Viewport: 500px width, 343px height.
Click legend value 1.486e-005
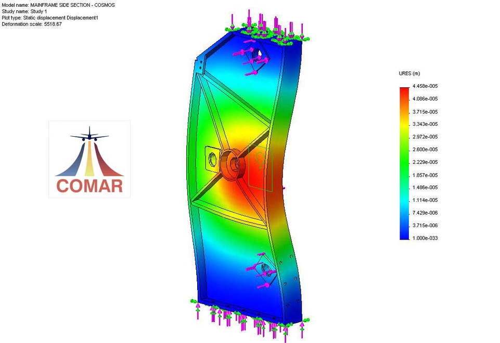tap(425, 187)
